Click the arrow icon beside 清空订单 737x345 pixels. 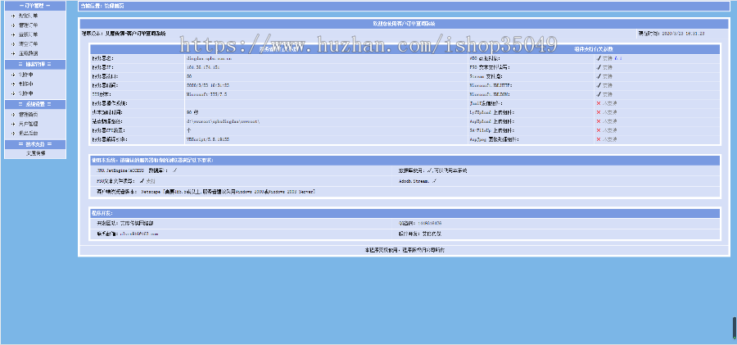[13, 44]
